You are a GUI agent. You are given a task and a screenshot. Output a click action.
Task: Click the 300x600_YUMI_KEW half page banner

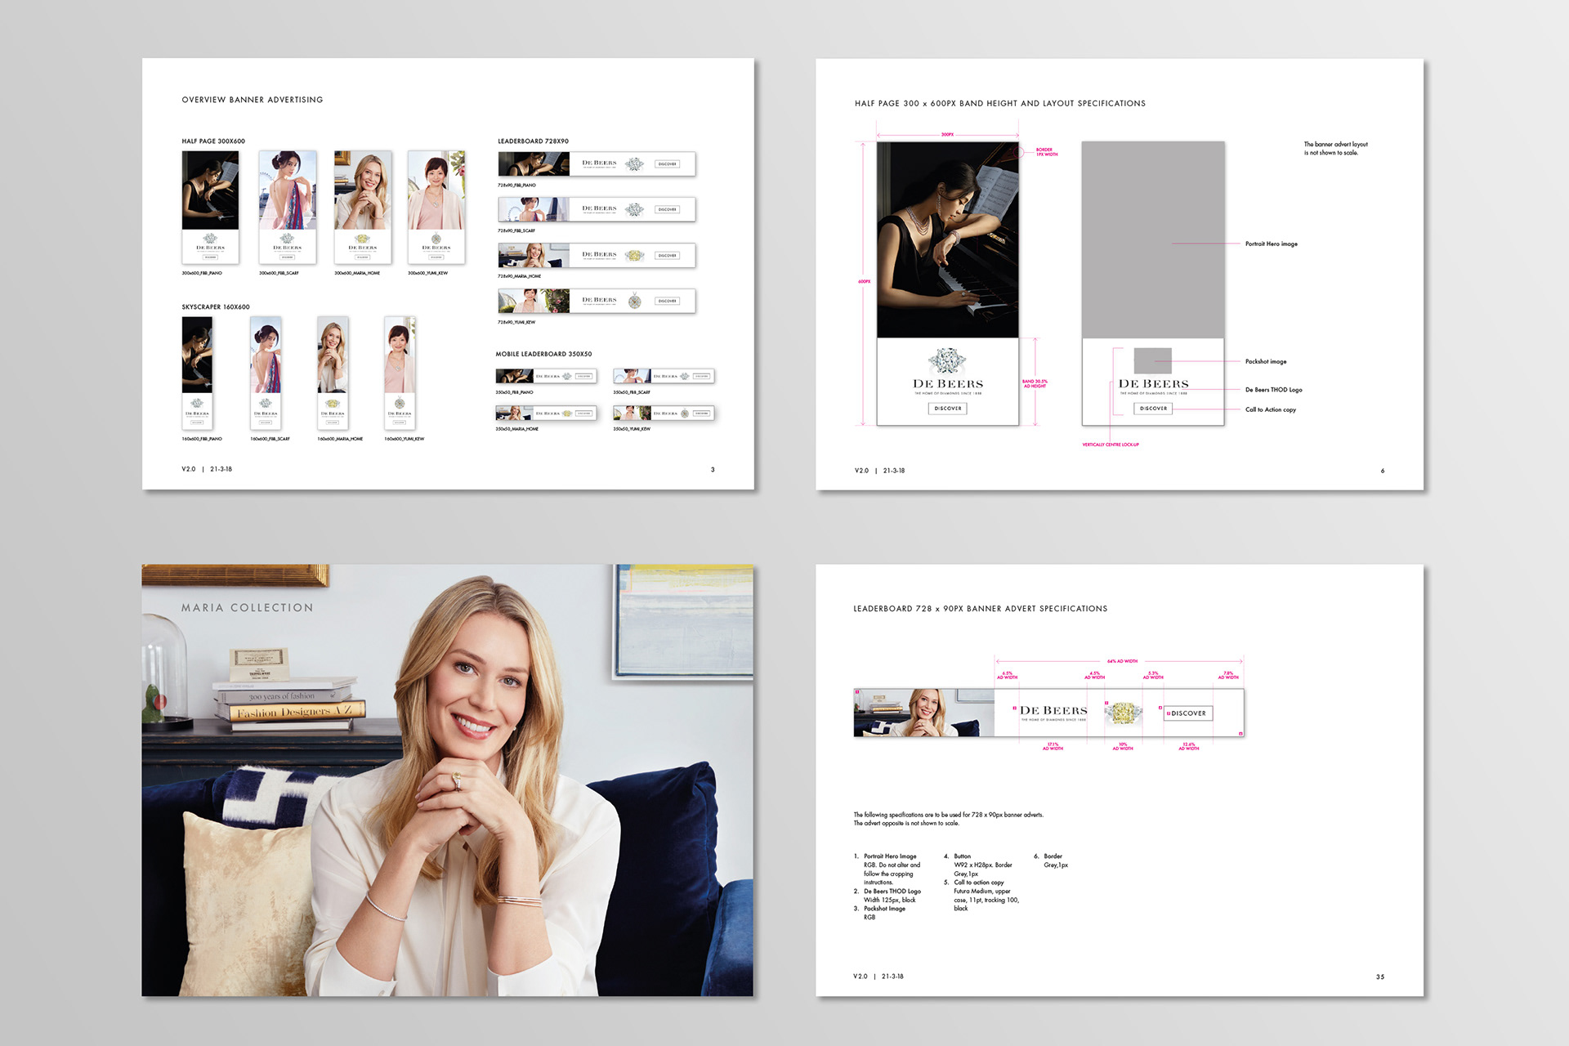[x=436, y=207]
